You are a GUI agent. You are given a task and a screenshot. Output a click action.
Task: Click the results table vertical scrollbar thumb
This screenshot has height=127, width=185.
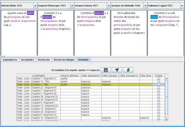point(167,97)
